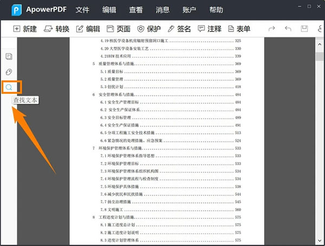Open the 查看 menu

(136, 10)
